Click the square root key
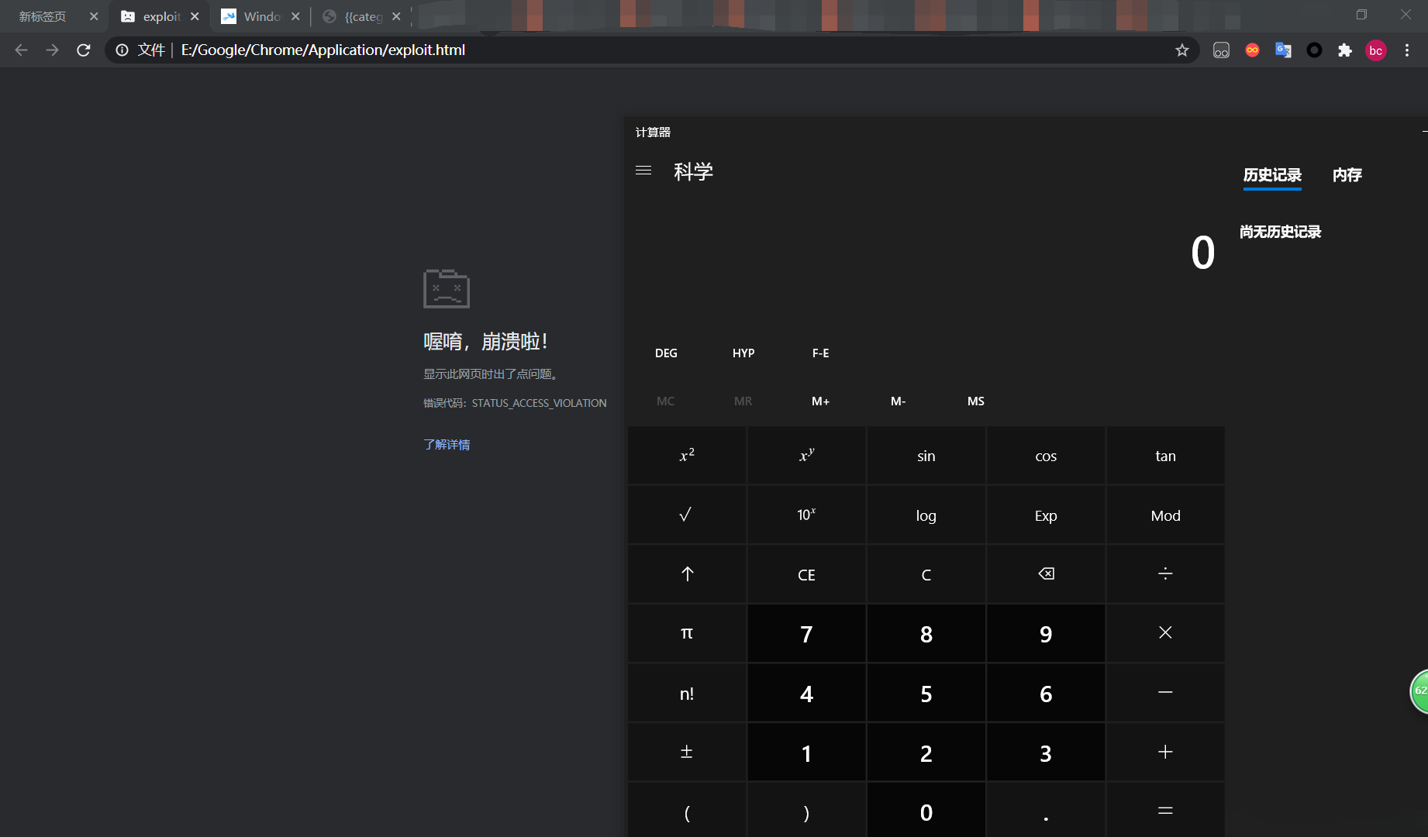The height and width of the screenshot is (837, 1428). click(x=687, y=515)
